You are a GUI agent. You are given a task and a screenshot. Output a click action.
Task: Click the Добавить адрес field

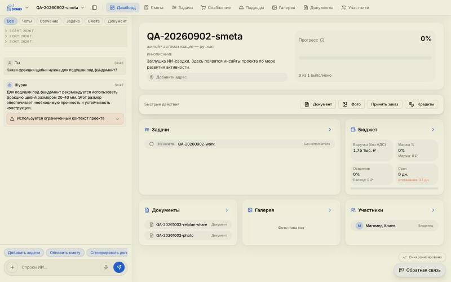[x=217, y=77]
